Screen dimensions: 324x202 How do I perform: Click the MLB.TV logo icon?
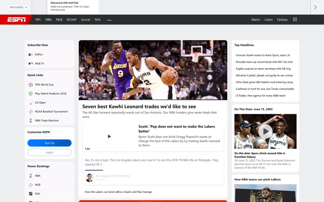[x=31, y=64]
